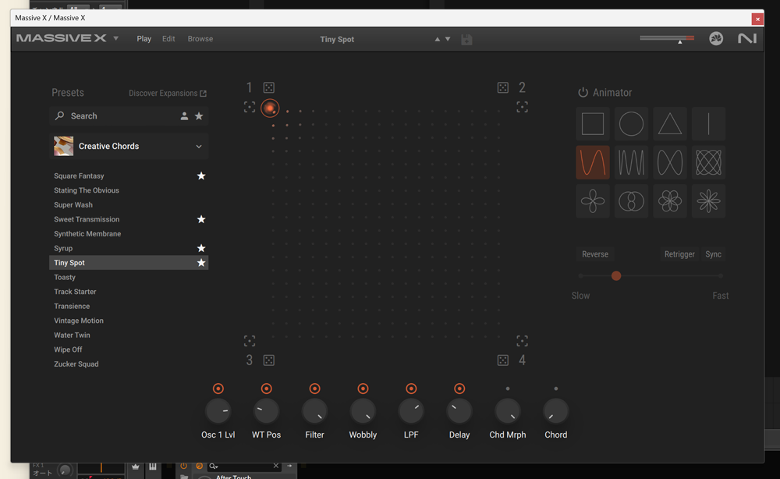Image resolution: width=780 pixels, height=479 pixels.
Task: Toggle the Animator power button
Action: tap(583, 93)
